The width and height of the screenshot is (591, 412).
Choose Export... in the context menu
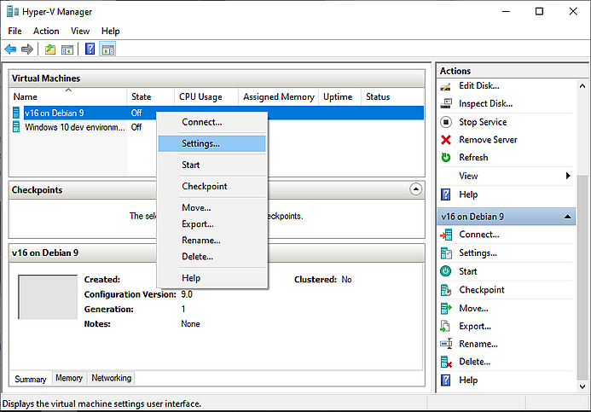[x=211, y=223]
